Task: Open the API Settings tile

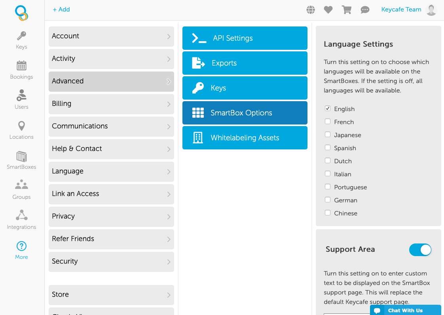Action: click(x=245, y=38)
